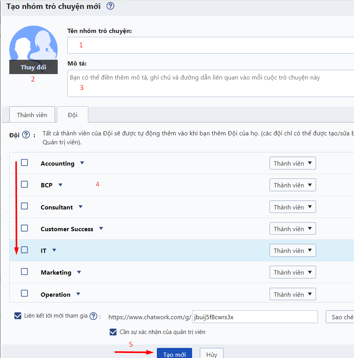Click the group chat avatar image

pos(34,43)
